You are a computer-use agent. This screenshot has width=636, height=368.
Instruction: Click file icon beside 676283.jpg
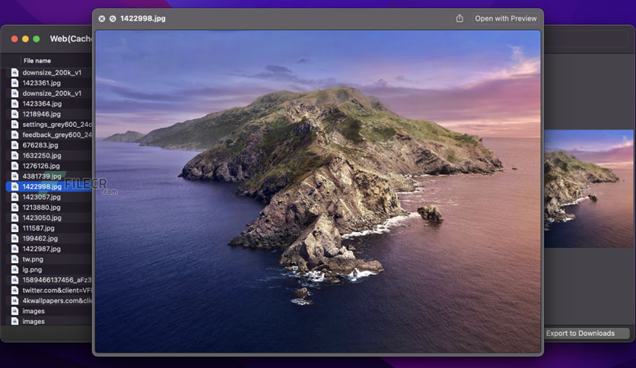15,145
